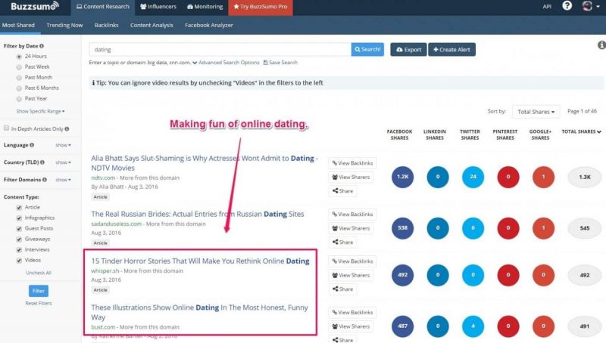Open the help question mark icon

point(567,6)
